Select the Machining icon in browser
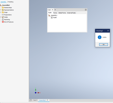Image resolution: width=113 pixels, height=103 pixels. pos(3,19)
